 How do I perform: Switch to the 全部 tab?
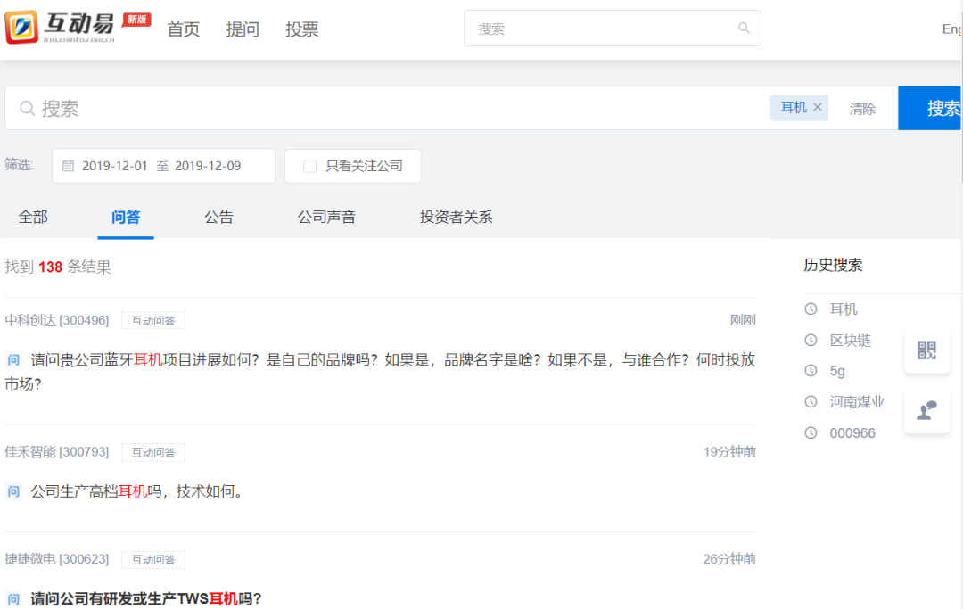point(33,217)
